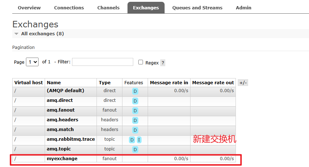The image size is (309, 167).
Task: Open the Overview tab
Action: (x=29, y=8)
